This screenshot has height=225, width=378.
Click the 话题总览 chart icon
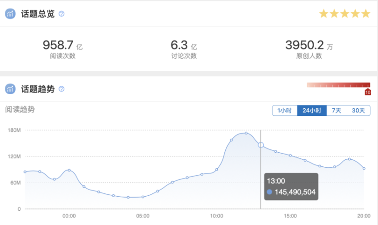click(x=10, y=14)
